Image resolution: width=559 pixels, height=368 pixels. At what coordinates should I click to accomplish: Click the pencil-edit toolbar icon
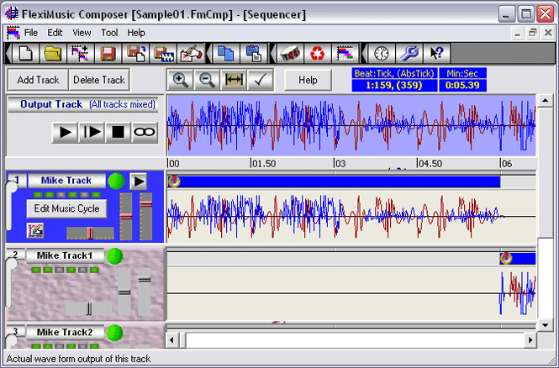[x=192, y=54]
